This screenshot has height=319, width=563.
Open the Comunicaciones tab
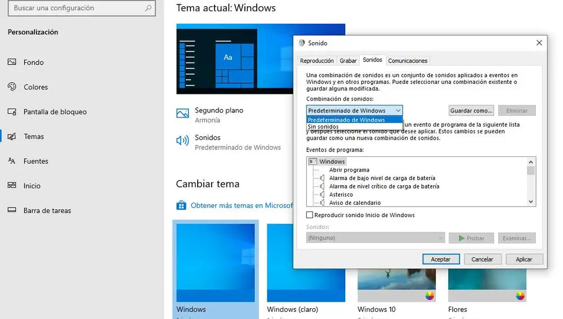pyautogui.click(x=408, y=61)
